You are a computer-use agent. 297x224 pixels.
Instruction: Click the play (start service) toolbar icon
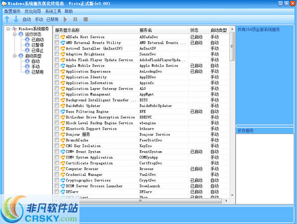pyautogui.click(x=65, y=19)
